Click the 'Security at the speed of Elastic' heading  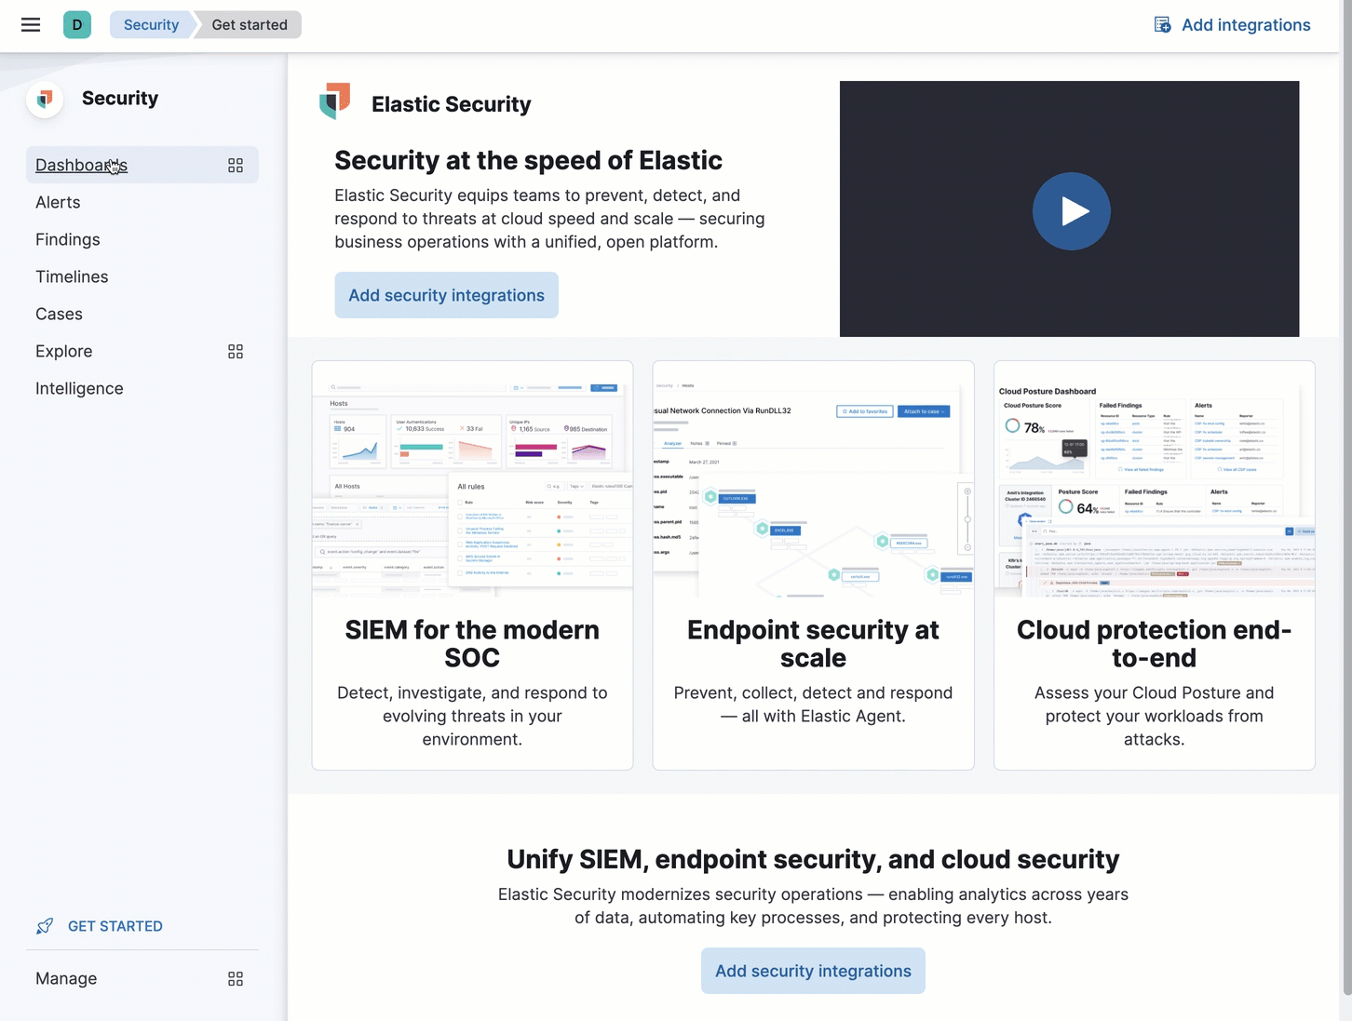(528, 160)
